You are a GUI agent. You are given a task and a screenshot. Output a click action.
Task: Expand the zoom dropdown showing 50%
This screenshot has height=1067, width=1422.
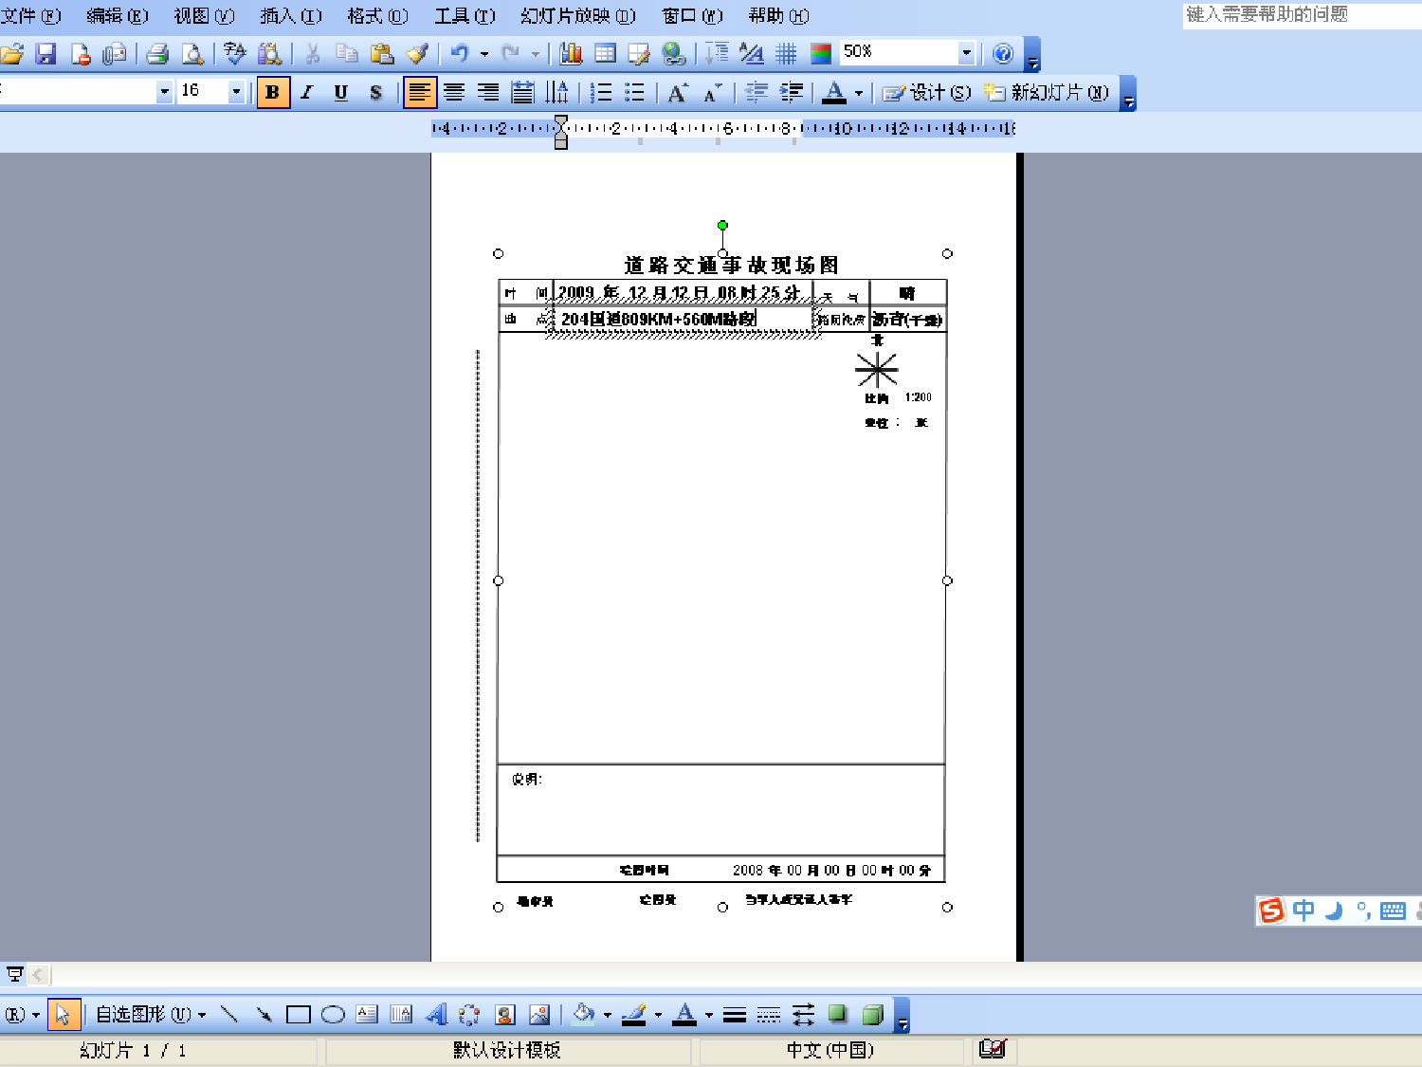[x=966, y=53]
